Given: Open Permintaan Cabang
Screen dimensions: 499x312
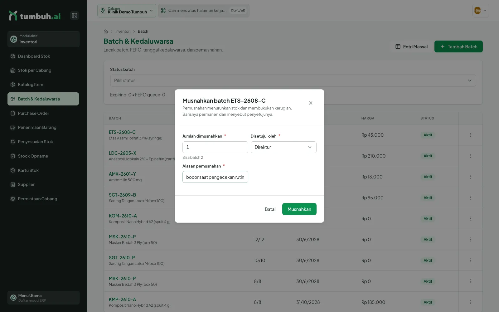Looking at the screenshot, I should pyautogui.click(x=43, y=199).
